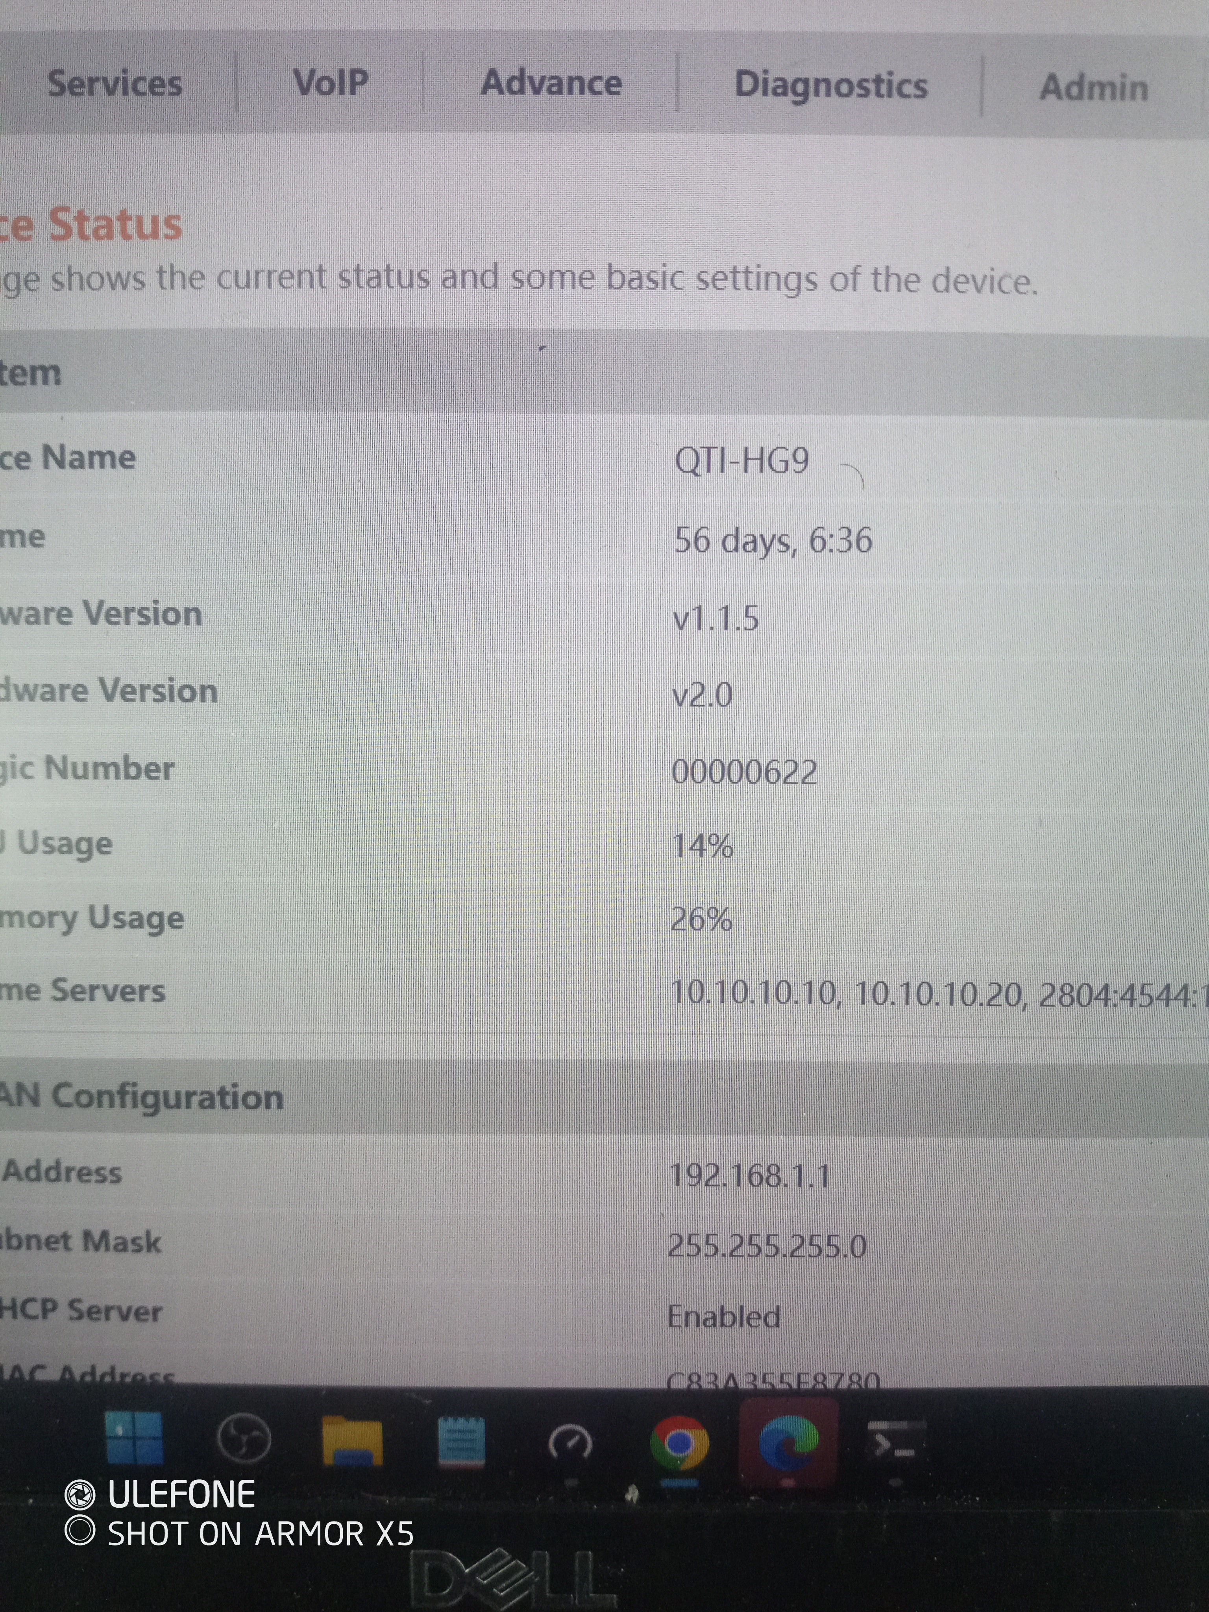The height and width of the screenshot is (1612, 1209).
Task: Click the speedometer app icon in the taskbar
Action: 570,1442
